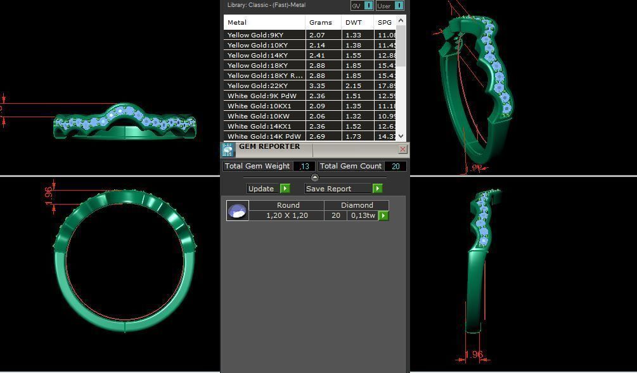Screen dimensions: 637x373
Task: Click the Save Report button
Action: click(338, 188)
